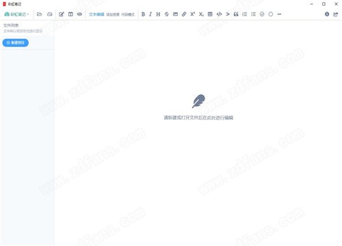The width and height of the screenshot is (342, 246).
Task: Click the save drive icon
Action: [x=49, y=14]
